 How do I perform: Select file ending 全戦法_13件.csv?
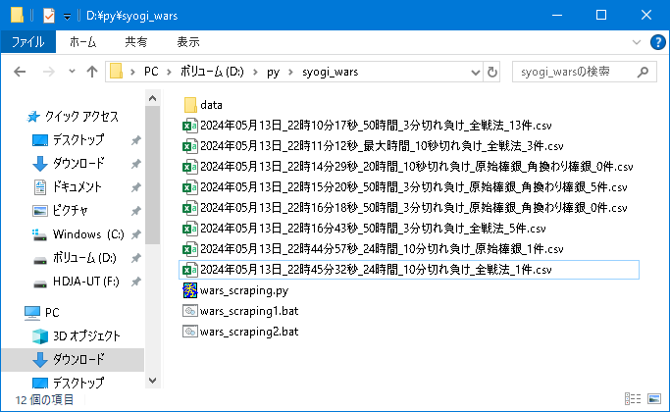coord(376,126)
